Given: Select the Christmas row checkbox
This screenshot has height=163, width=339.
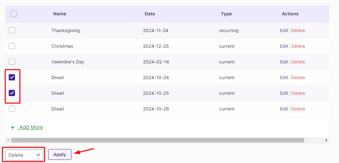Looking at the screenshot, I should click(12, 46).
